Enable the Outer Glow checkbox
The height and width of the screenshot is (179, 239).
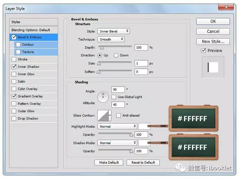tap(14, 111)
